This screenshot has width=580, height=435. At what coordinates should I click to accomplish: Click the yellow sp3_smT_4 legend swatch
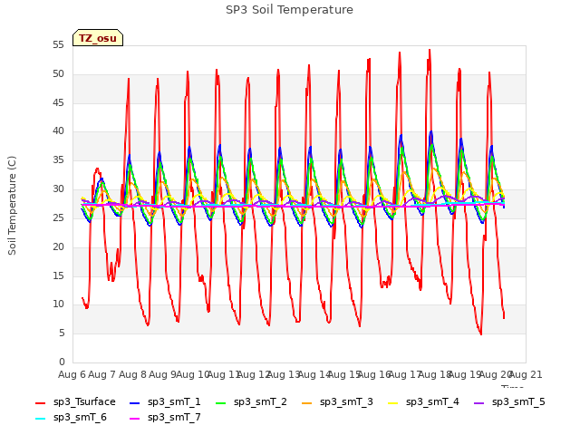(x=392, y=402)
